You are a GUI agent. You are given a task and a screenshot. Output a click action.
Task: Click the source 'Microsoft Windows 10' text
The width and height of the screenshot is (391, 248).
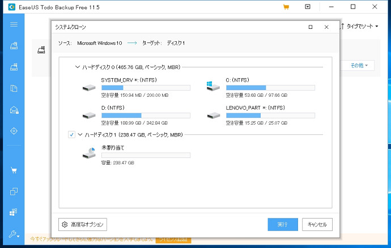point(100,43)
